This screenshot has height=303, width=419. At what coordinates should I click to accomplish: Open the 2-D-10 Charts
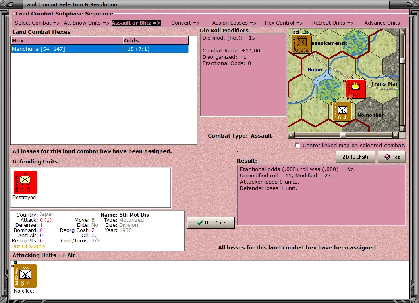355,157
